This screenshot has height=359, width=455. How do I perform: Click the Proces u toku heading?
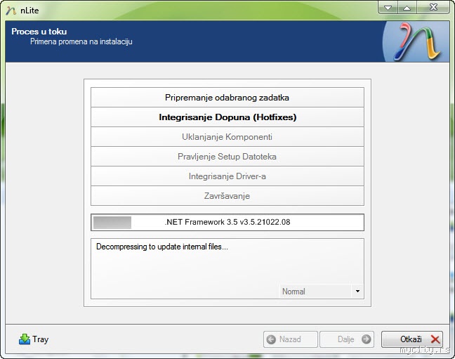[39, 32]
